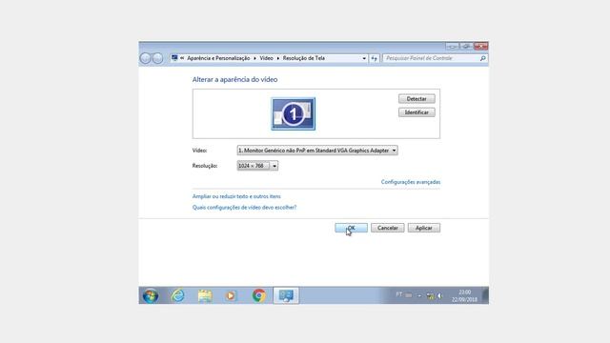Expand the address bar history dropdown arrow
Image resolution: width=610 pixels, height=343 pixels.
pos(364,58)
